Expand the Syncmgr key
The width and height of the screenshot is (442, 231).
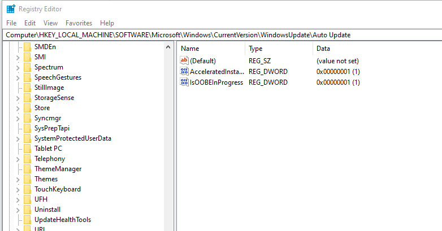(x=18, y=119)
